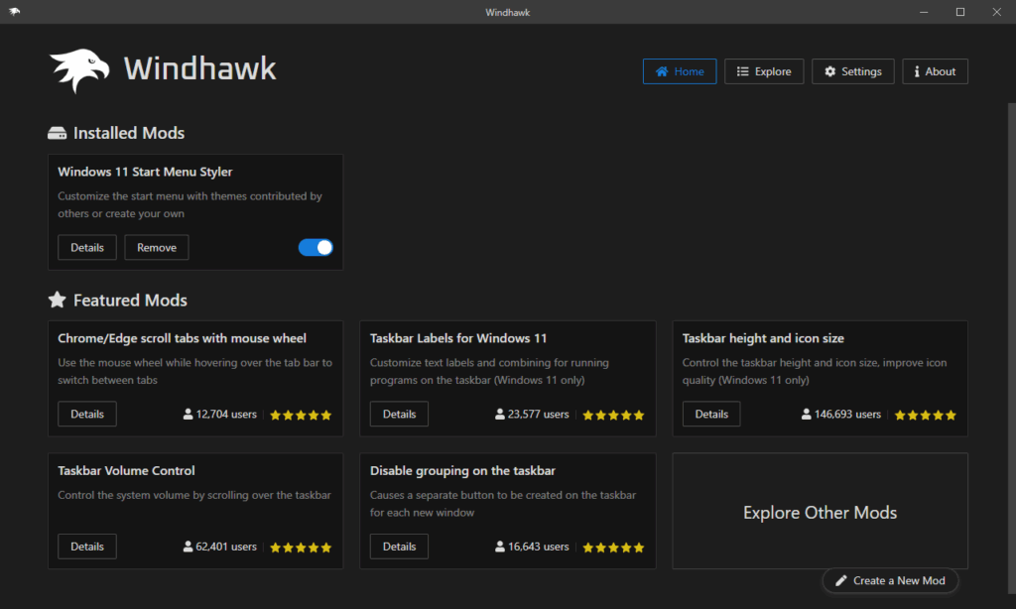Remove the Windows 11 Start Menu Styler mod
Screen dimensions: 1016x609
click(157, 248)
